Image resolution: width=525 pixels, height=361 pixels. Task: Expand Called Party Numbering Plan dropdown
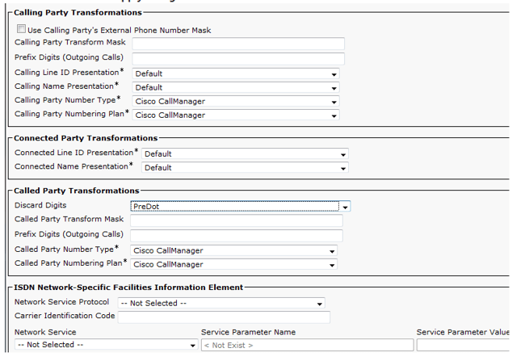point(233,264)
